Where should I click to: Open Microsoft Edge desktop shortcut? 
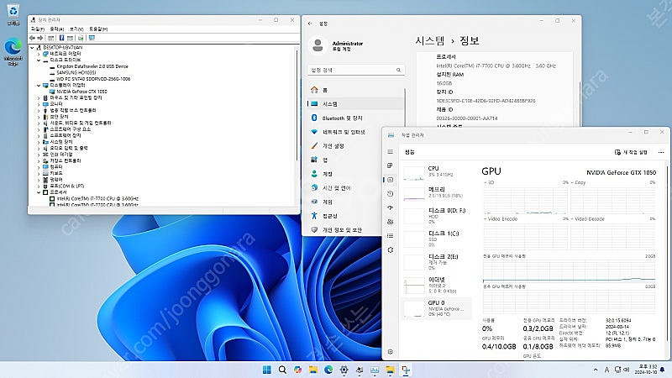click(13, 52)
